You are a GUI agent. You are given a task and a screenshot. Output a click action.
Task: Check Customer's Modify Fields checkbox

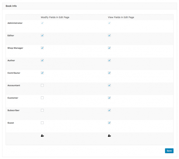coord(42,98)
